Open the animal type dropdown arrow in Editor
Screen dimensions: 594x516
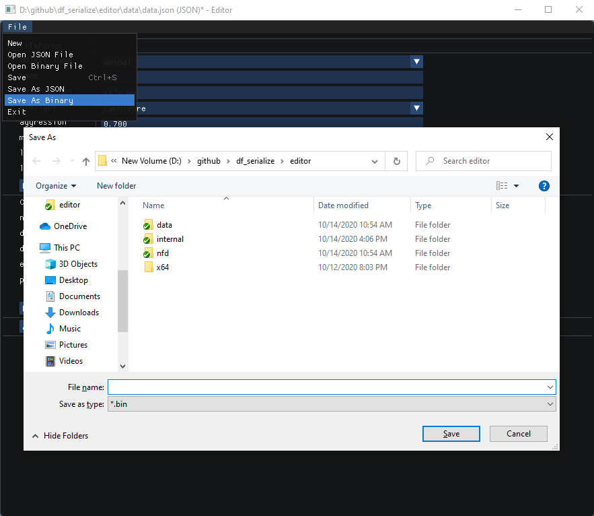416,61
